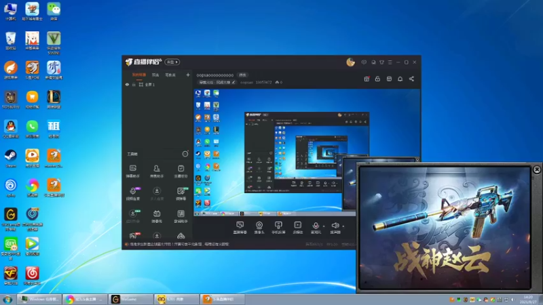543x305 pixels.
Task: Switch to WeGame taskbar item
Action: 131,299
